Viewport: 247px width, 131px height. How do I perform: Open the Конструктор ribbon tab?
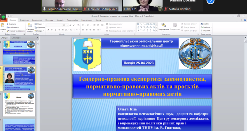click(x=37, y=20)
